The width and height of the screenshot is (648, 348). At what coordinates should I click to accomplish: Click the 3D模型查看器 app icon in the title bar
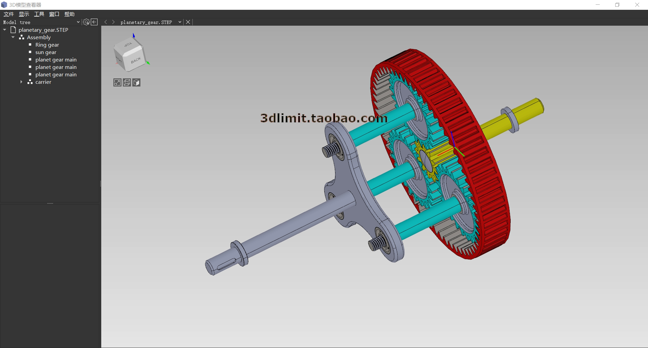pyautogui.click(x=4, y=5)
